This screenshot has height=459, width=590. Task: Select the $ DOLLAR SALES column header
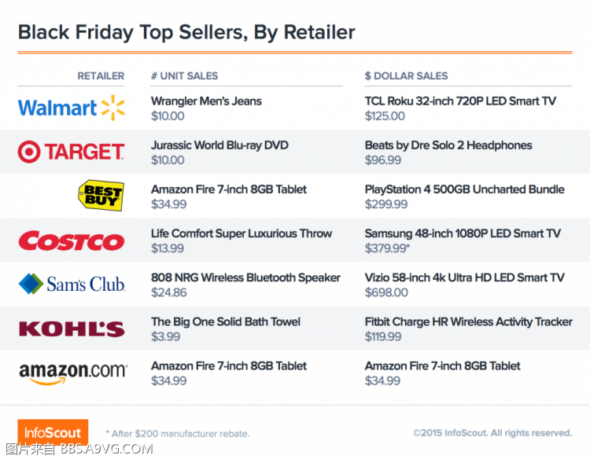click(x=407, y=76)
